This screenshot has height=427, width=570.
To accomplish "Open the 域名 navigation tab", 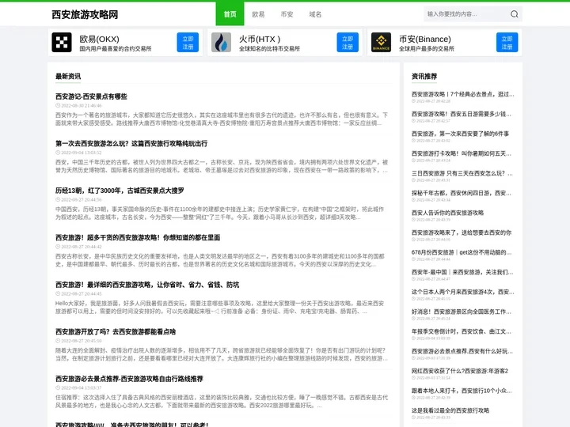I will click(315, 14).
